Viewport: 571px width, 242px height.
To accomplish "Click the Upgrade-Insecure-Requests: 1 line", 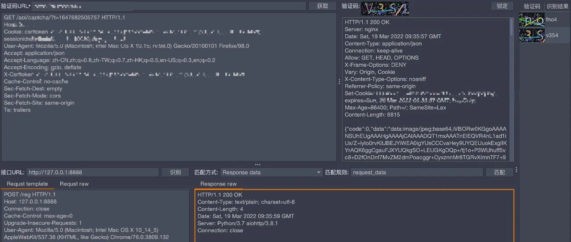I will 43,223.
